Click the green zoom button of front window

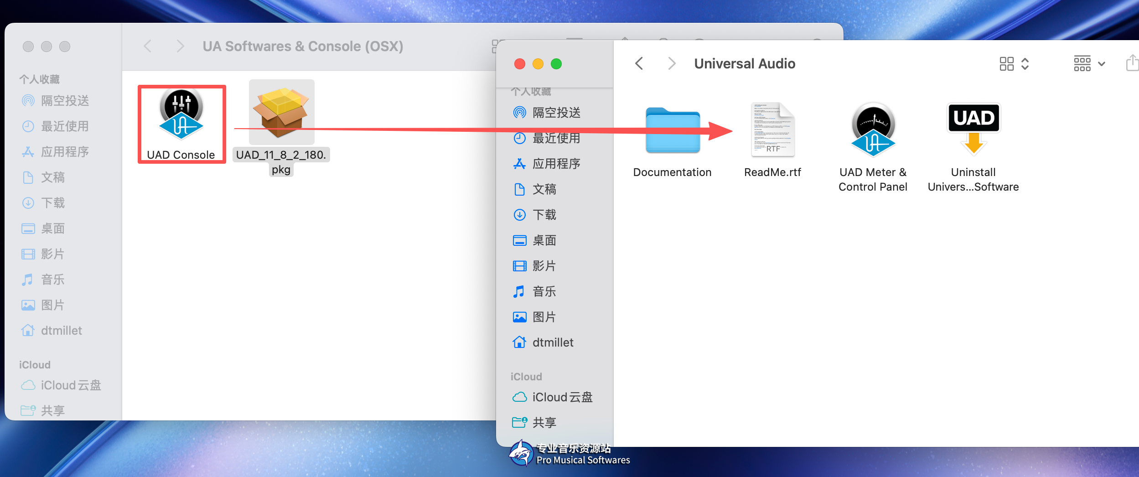[x=556, y=64]
